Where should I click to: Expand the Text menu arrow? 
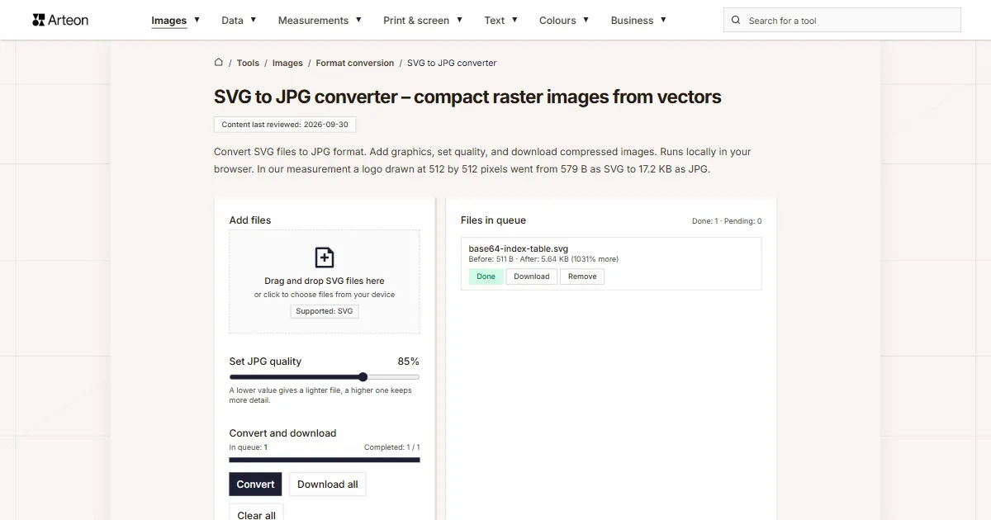tap(514, 20)
